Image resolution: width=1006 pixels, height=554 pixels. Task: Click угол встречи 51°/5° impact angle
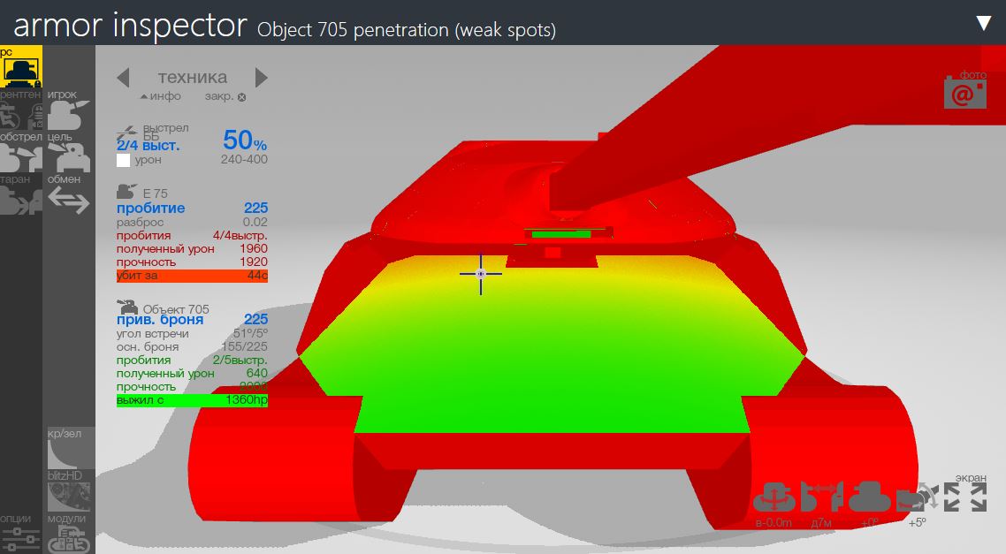[x=192, y=333]
